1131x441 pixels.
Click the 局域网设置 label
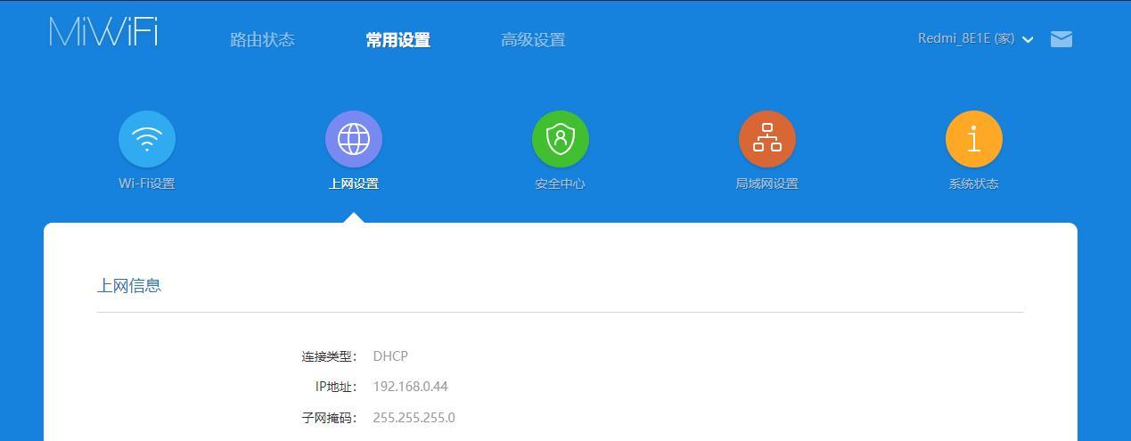click(x=767, y=184)
